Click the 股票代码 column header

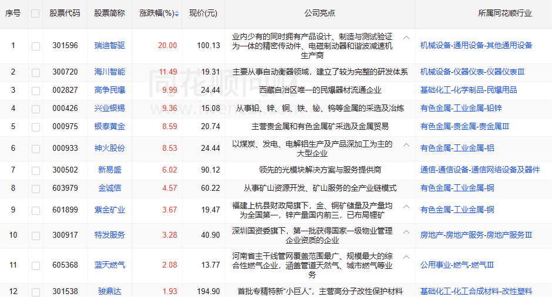point(65,14)
